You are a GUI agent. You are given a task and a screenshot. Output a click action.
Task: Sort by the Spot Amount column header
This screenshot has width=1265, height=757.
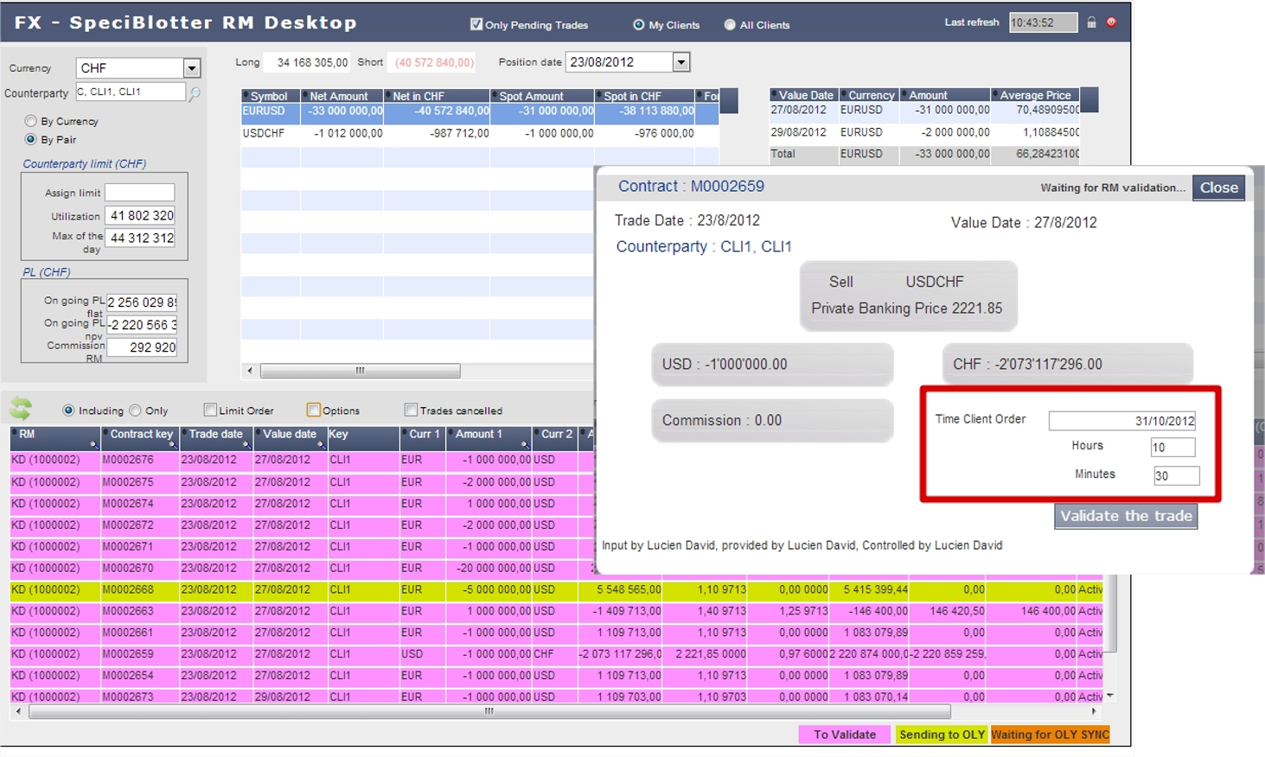[x=543, y=96]
